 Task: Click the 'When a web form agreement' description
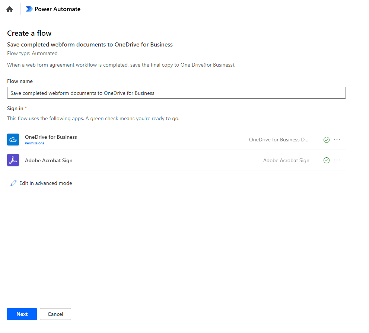coord(121,65)
